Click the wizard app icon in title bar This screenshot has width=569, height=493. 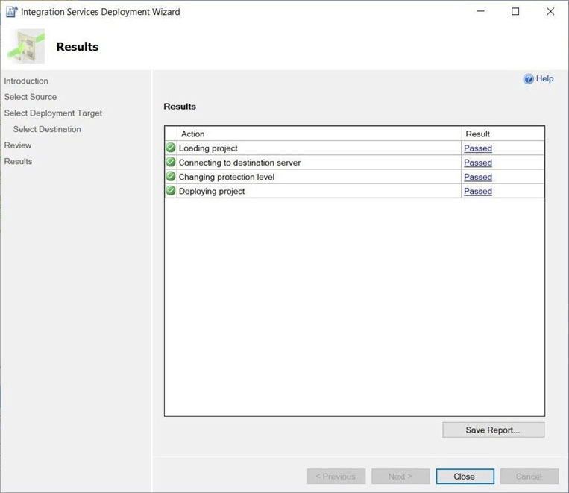[12, 12]
